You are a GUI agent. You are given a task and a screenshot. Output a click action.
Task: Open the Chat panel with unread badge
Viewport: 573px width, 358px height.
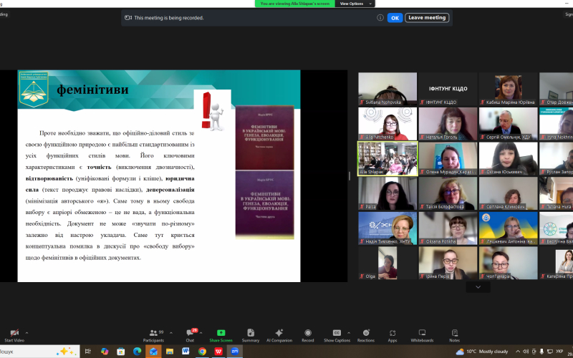[x=190, y=335]
